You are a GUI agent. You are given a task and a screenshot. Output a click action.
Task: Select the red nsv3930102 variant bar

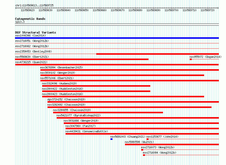pyautogui.click(x=122, y=75)
